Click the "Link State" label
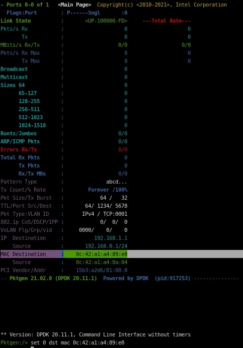The width and height of the screenshot is (243, 348). coord(16,21)
